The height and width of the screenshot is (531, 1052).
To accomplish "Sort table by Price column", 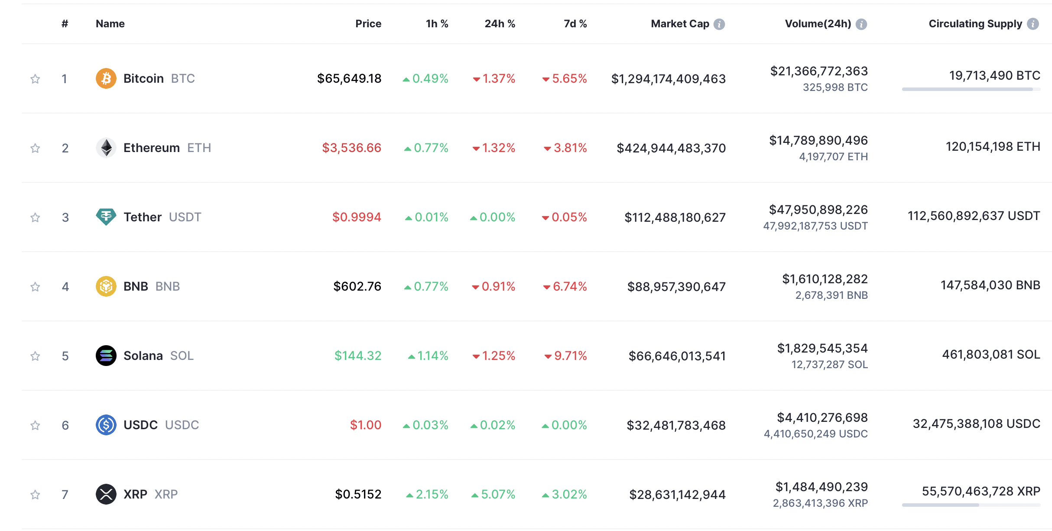I will (368, 24).
